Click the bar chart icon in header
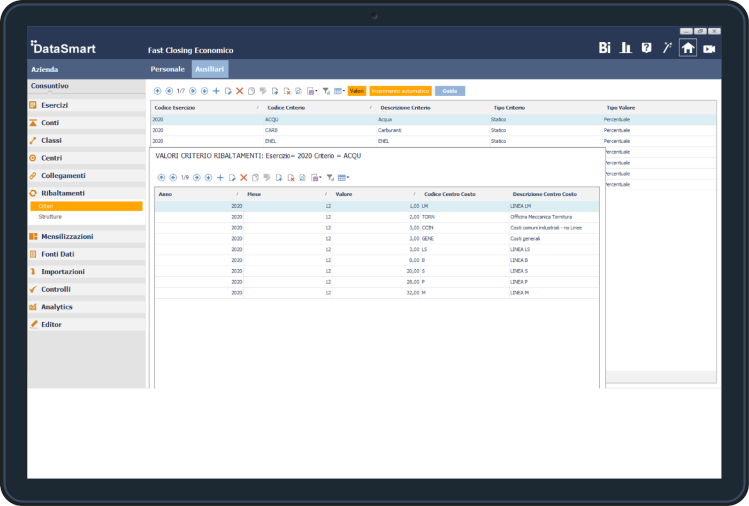The height and width of the screenshot is (506, 749). coord(625,48)
